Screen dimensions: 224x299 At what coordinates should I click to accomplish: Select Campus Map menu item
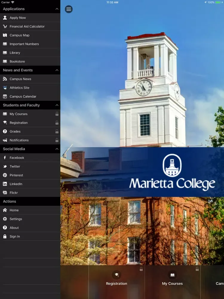pos(30,35)
